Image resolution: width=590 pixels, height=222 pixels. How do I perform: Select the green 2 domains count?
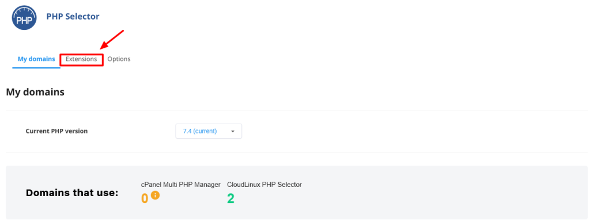pyautogui.click(x=230, y=198)
